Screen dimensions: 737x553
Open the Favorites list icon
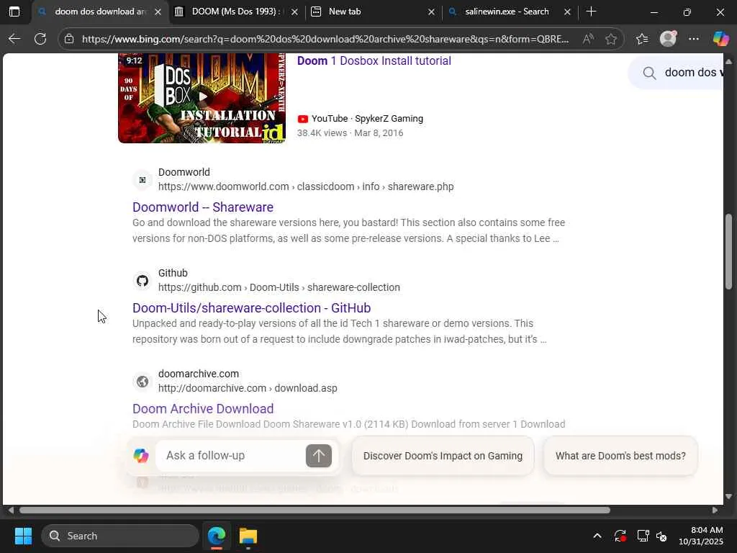pos(642,39)
